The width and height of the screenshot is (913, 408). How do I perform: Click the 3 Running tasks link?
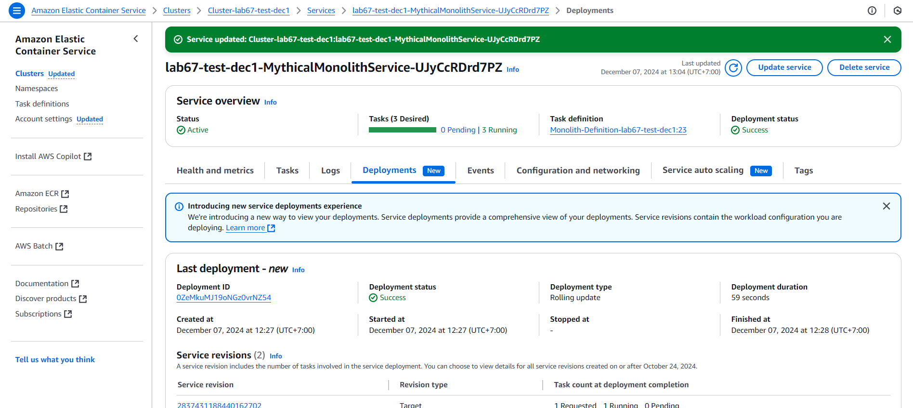[x=499, y=130]
